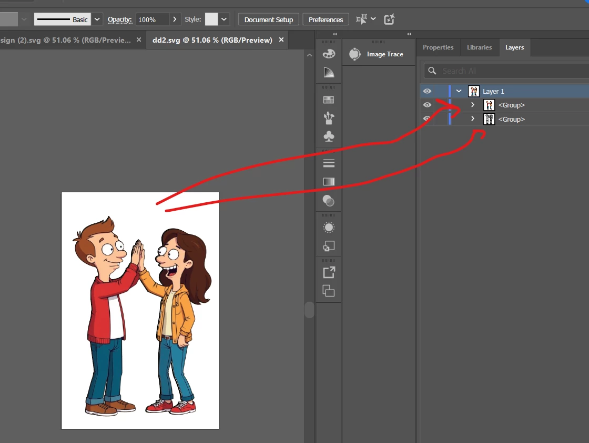Open the Color Guide panel
Viewport: 589px width, 443px height.
click(329, 73)
